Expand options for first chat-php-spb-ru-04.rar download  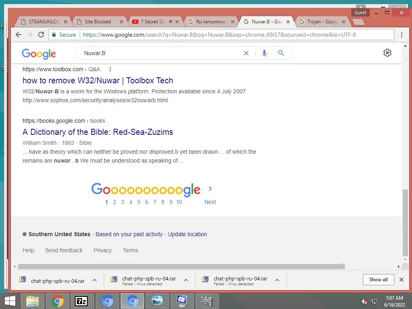95,280
